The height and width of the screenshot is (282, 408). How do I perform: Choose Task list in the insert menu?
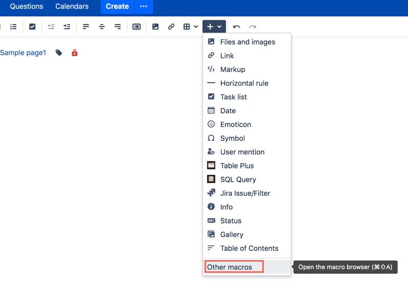pyautogui.click(x=246, y=97)
